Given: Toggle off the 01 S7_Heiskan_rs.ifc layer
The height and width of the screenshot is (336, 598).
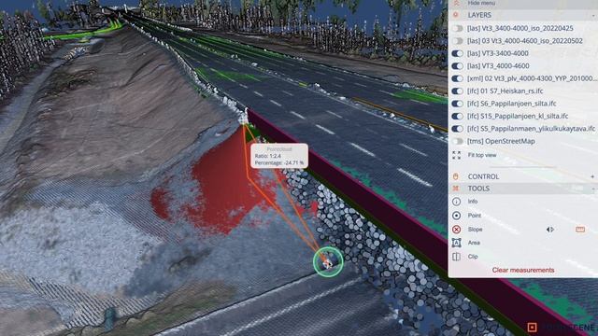Looking at the screenshot, I should tap(458, 91).
